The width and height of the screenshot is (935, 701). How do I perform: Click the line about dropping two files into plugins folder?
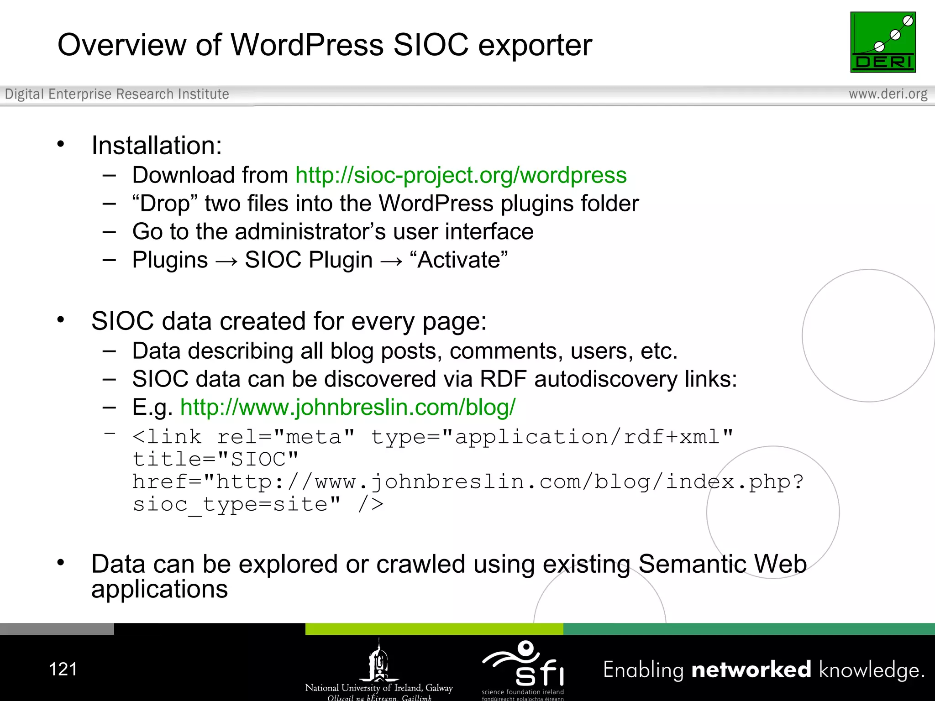tap(385, 204)
